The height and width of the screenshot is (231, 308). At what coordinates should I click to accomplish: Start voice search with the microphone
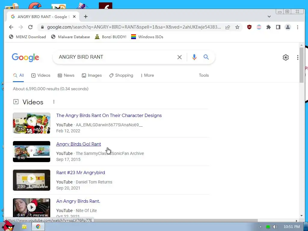tap(194, 57)
